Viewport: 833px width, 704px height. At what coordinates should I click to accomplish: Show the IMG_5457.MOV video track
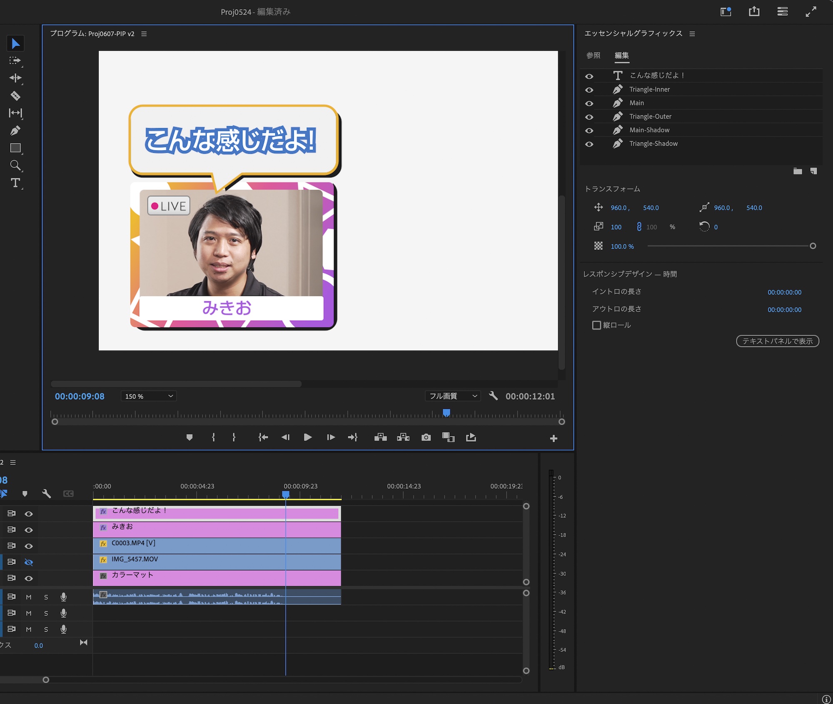pyautogui.click(x=28, y=562)
